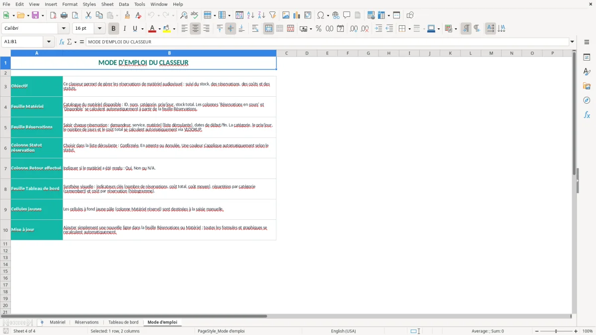Toggle Bold formatting
The height and width of the screenshot is (335, 596).
tap(114, 29)
